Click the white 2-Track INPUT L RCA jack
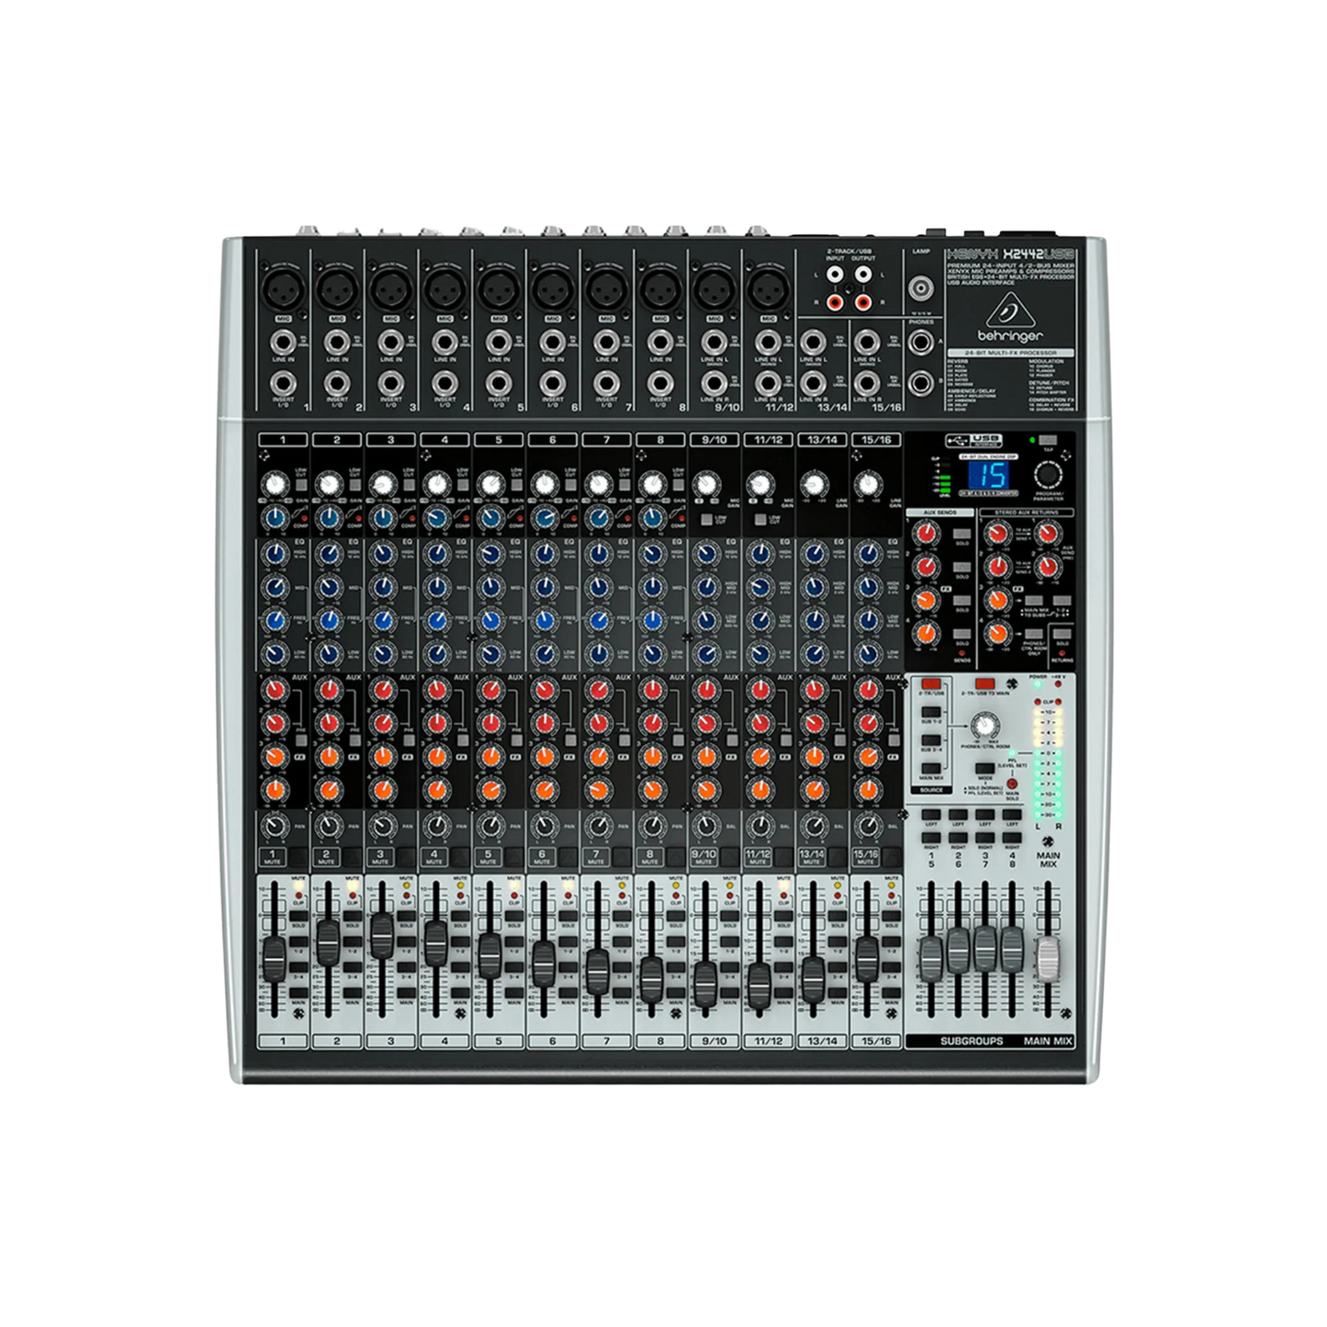The image size is (1327, 1327). click(x=835, y=274)
